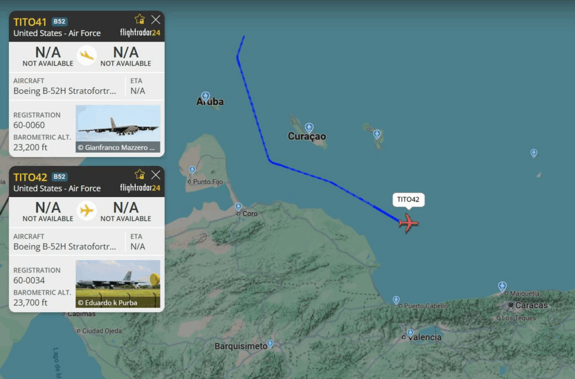The image size is (575, 379).
Task: Close the TITO41 flight info card
Action: tap(156, 20)
